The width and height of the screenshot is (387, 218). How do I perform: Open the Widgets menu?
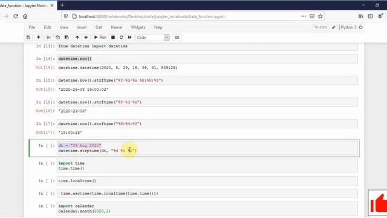coord(138,27)
